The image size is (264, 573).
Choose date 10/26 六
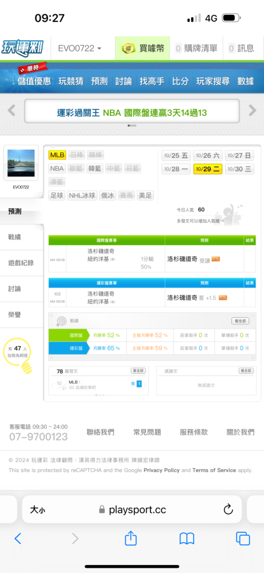click(207, 156)
